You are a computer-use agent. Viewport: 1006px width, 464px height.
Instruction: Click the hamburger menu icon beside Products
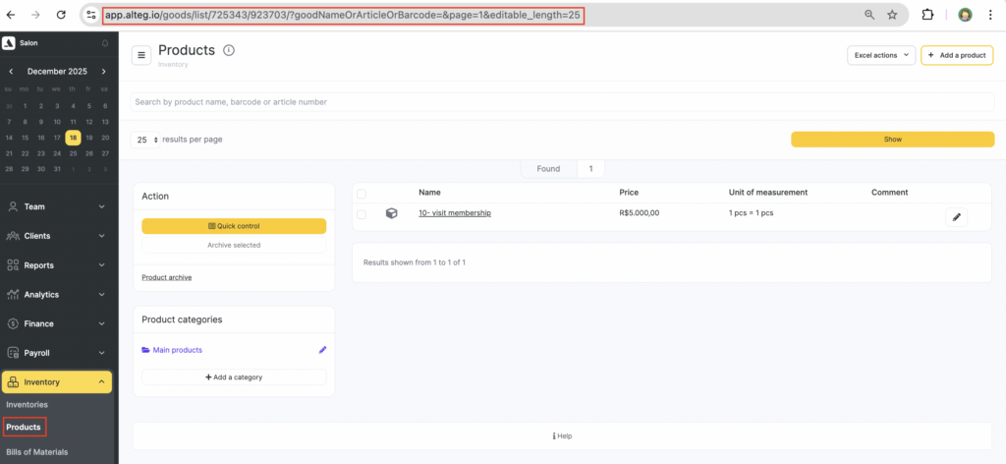click(141, 55)
